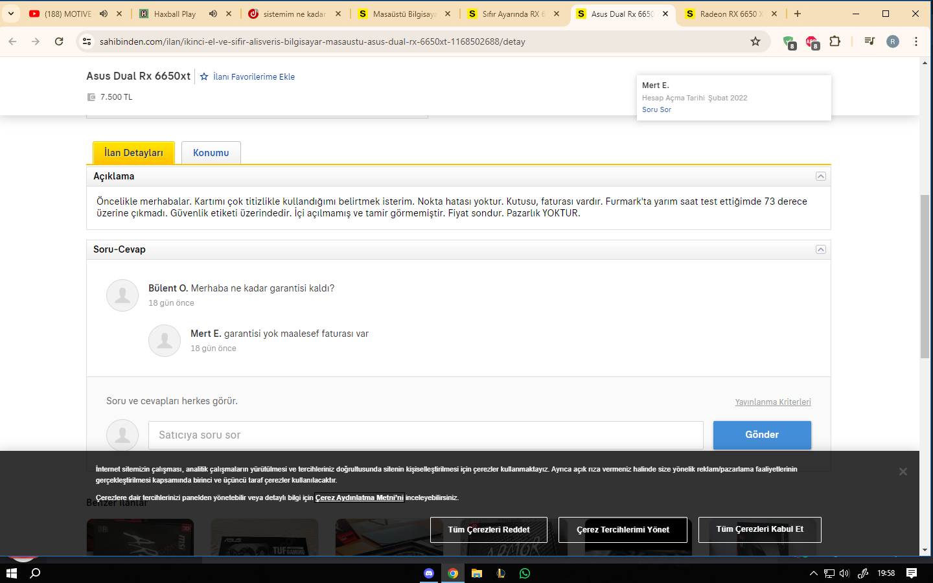The height and width of the screenshot is (583, 933).
Task: Open the media controls icon
Action: (870, 41)
